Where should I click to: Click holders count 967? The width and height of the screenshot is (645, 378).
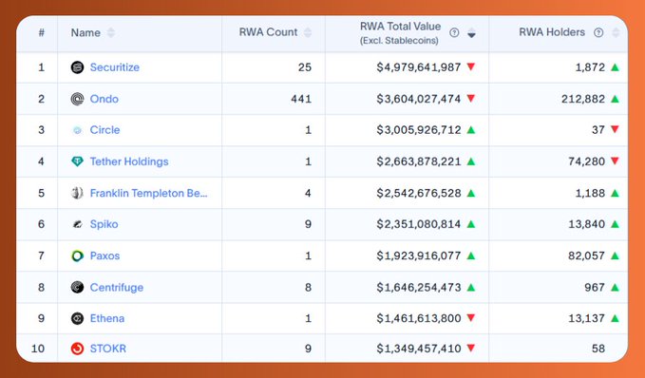click(x=595, y=287)
